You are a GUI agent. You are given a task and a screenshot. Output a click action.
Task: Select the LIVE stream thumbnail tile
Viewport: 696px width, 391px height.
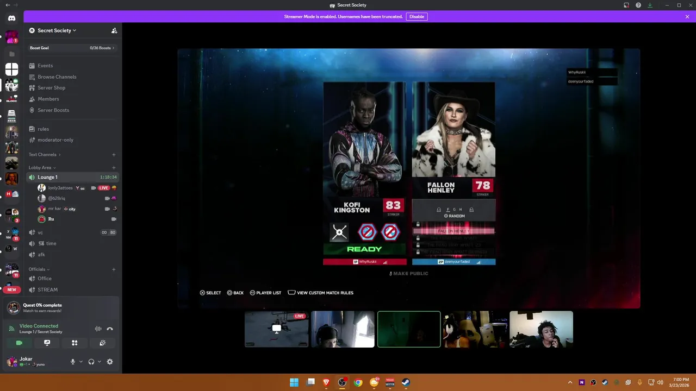pos(276,329)
